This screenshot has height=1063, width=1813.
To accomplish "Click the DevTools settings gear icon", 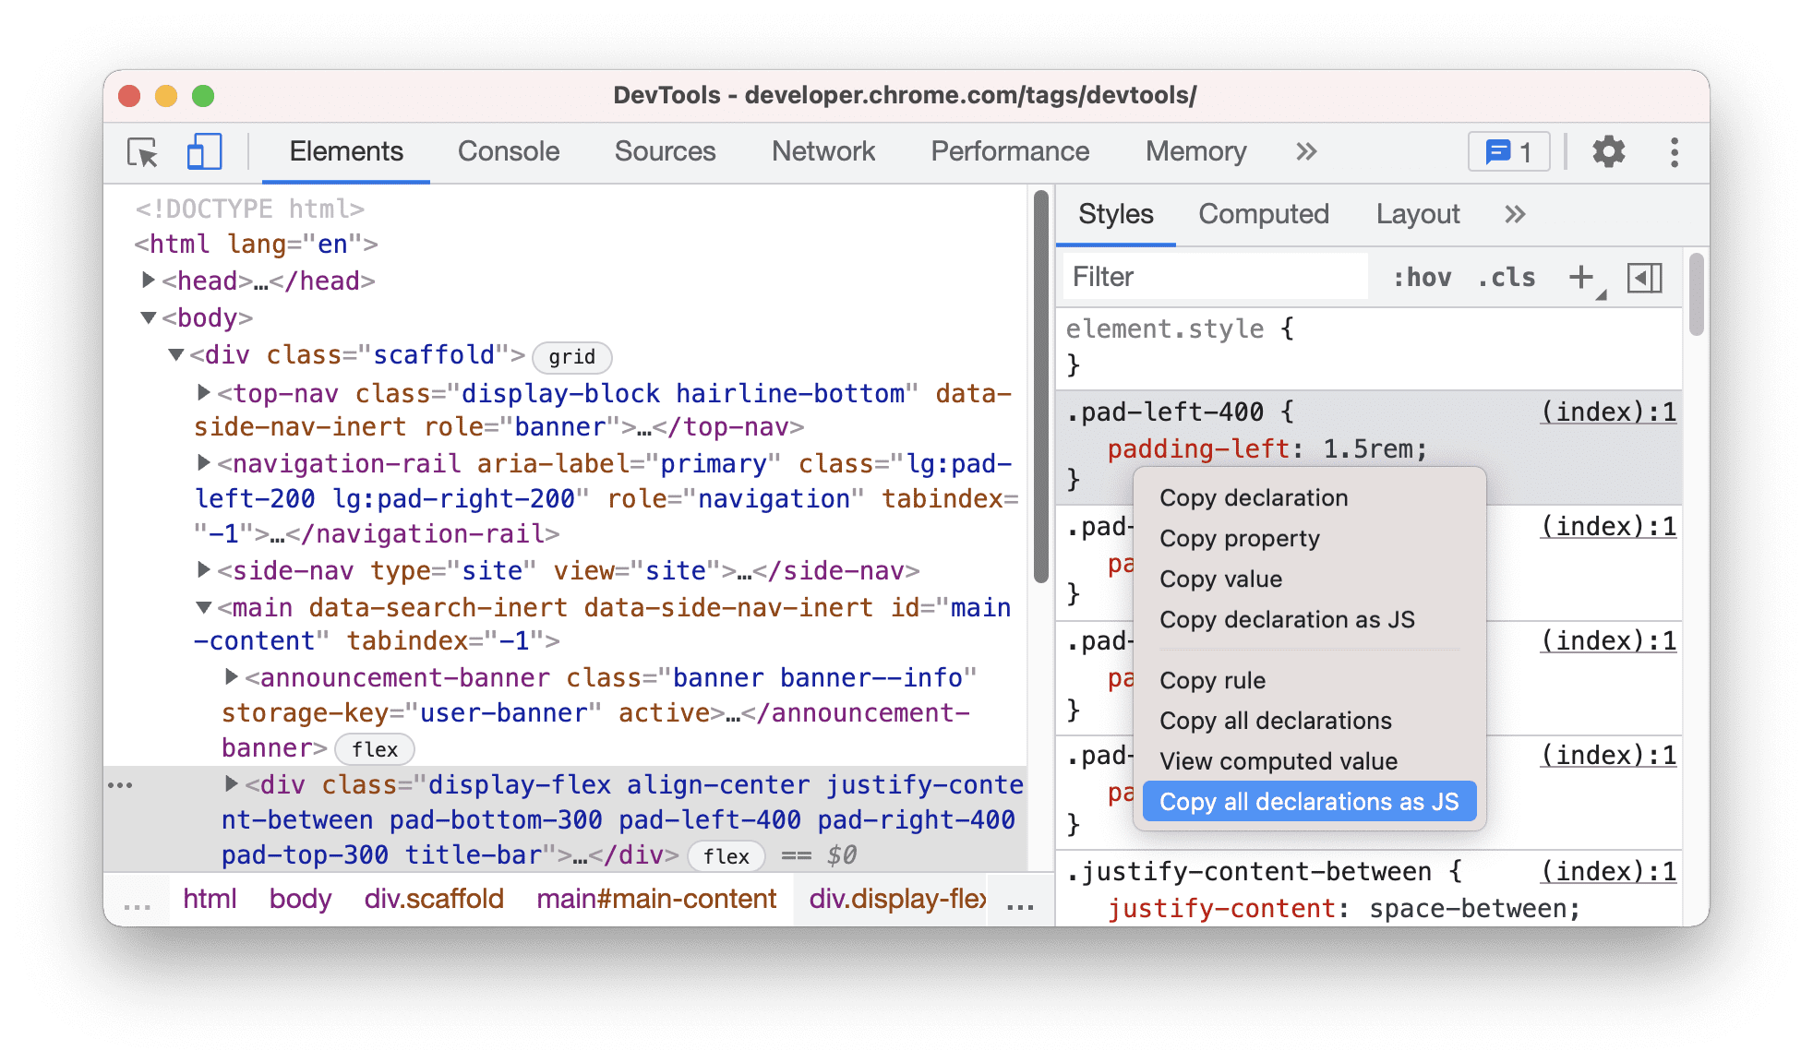I will click(x=1608, y=152).
